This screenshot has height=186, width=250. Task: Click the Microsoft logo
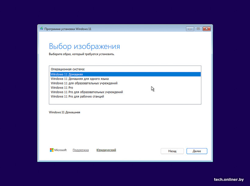(58, 150)
